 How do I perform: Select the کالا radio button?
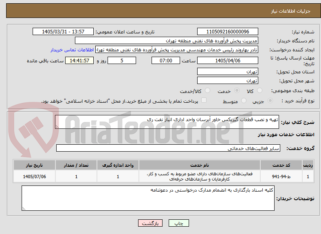coord(259,91)
